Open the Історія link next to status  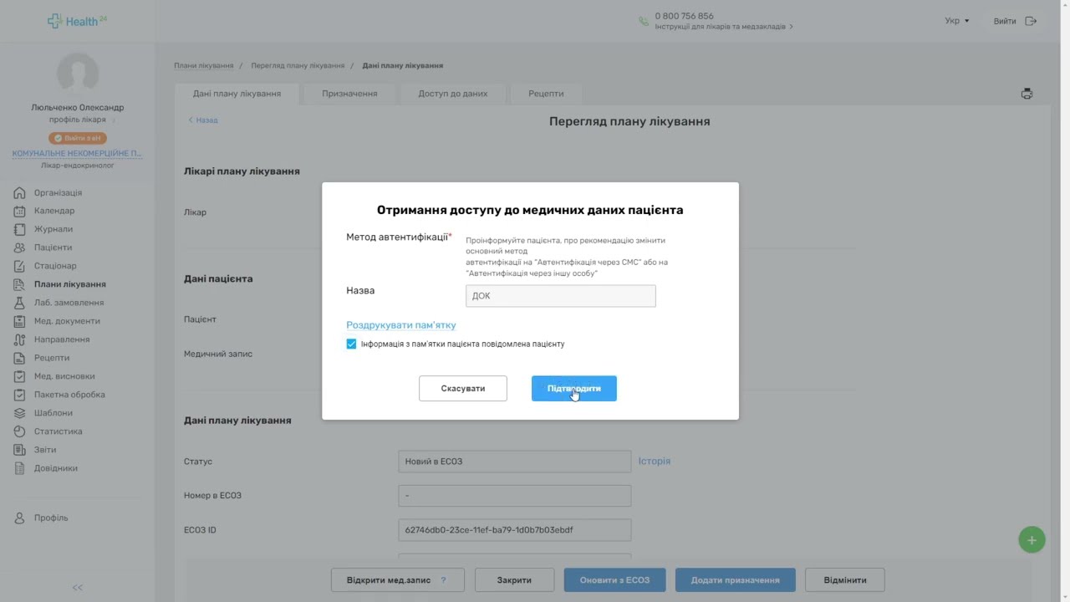coord(655,462)
